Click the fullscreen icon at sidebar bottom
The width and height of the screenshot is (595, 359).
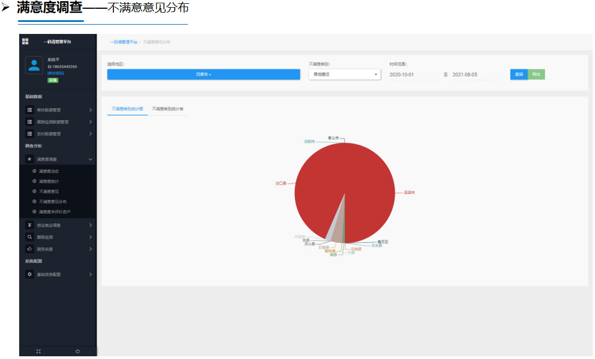(x=38, y=351)
